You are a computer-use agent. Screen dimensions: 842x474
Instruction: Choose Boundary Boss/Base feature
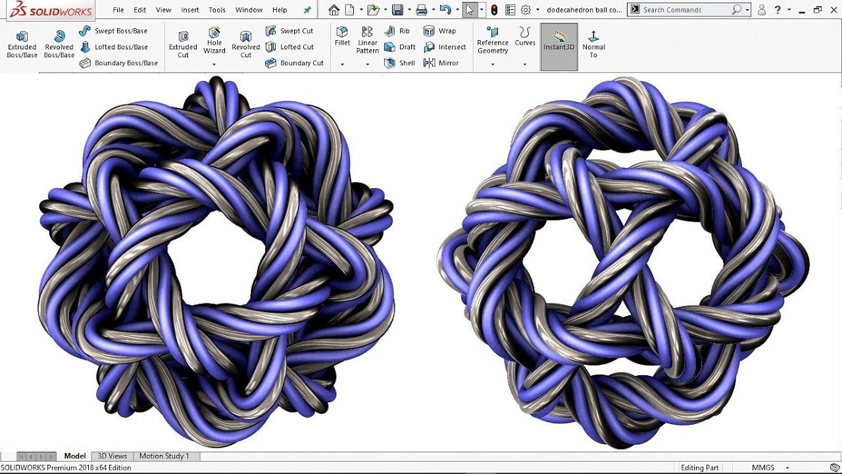pos(119,63)
